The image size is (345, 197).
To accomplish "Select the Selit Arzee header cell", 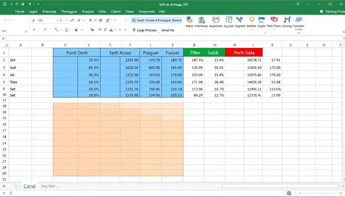I will tap(120, 52).
